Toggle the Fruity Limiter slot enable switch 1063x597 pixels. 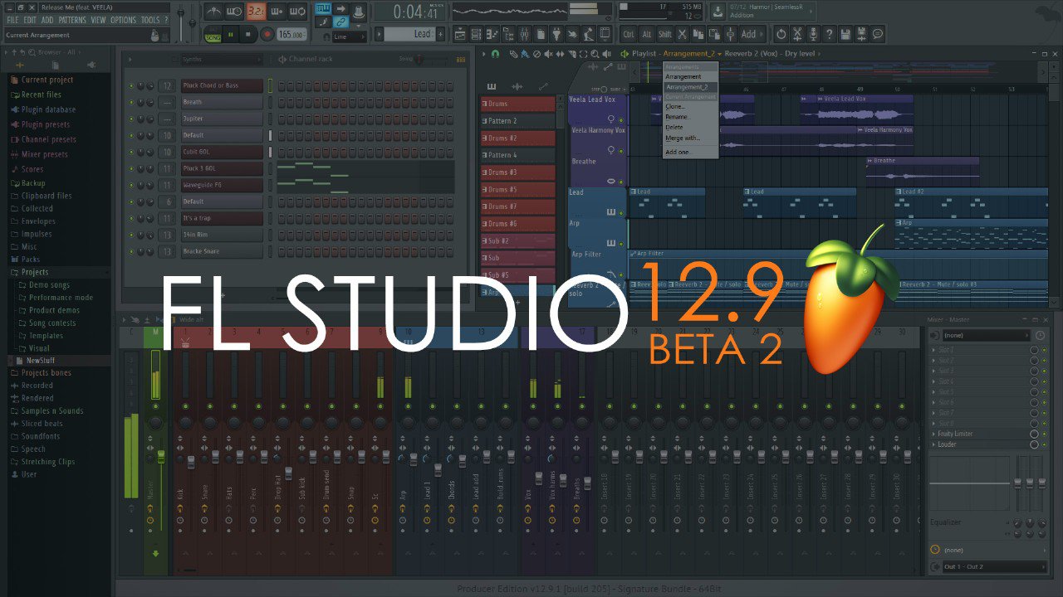[1044, 434]
